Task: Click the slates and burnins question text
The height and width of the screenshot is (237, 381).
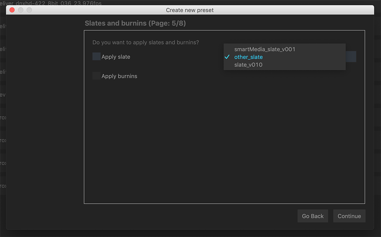Action: coord(146,42)
